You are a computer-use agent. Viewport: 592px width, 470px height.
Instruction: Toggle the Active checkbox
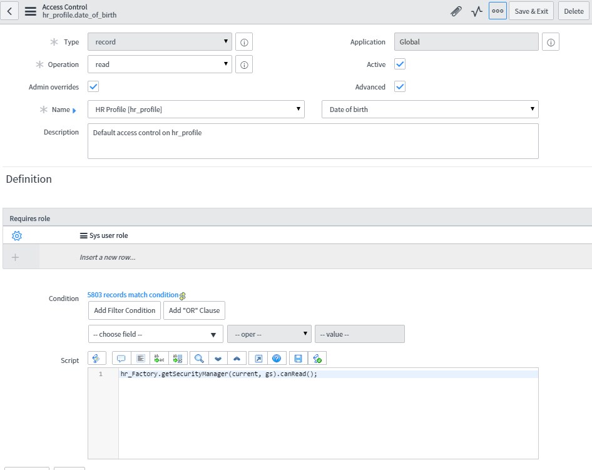coord(400,64)
